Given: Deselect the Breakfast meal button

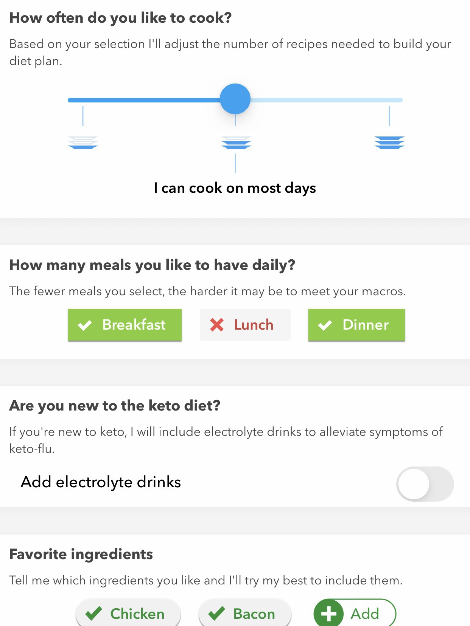Looking at the screenshot, I should (x=125, y=325).
